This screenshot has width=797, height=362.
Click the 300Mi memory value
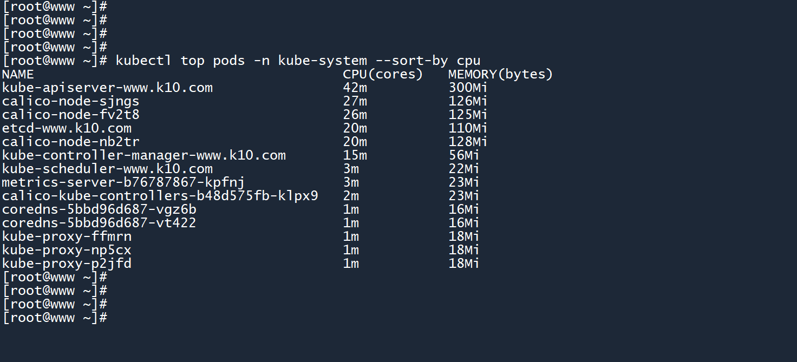(x=468, y=88)
